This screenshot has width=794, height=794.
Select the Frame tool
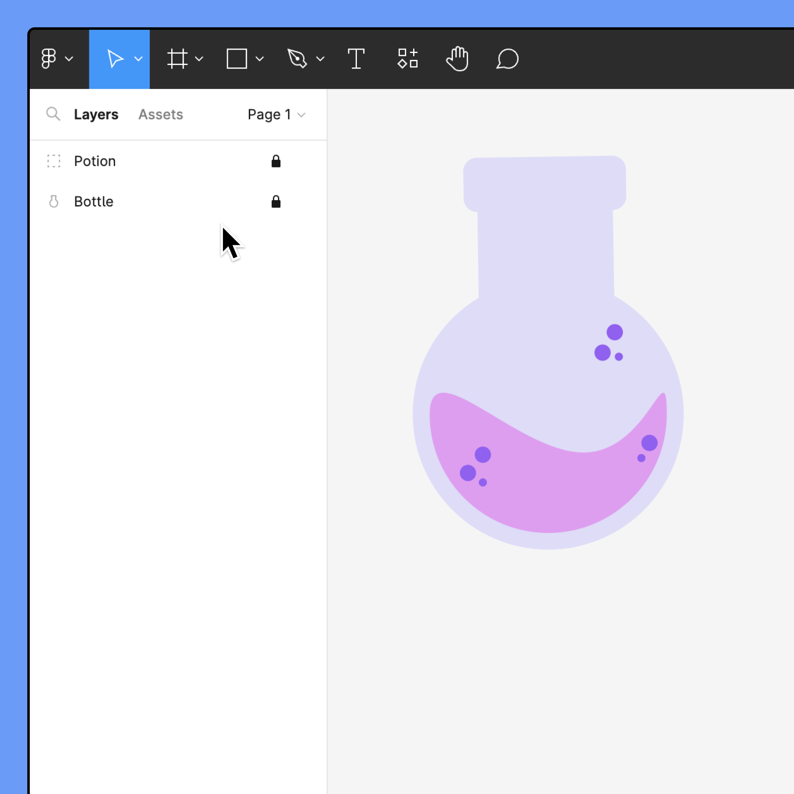[177, 59]
